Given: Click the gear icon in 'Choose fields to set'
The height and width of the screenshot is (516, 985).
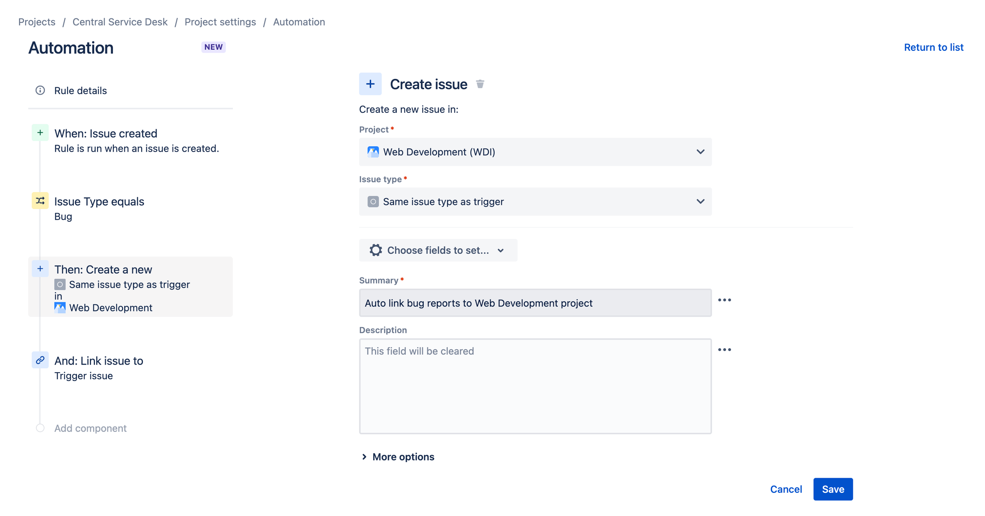Looking at the screenshot, I should pos(375,250).
